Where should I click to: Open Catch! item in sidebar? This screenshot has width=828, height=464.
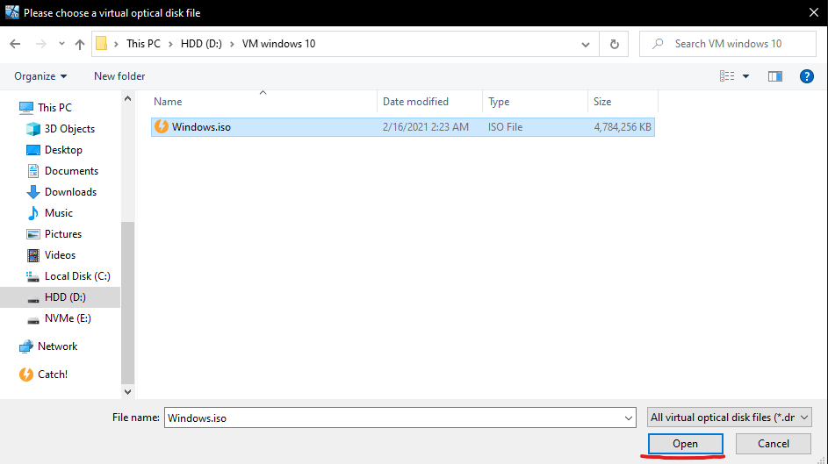[52, 375]
